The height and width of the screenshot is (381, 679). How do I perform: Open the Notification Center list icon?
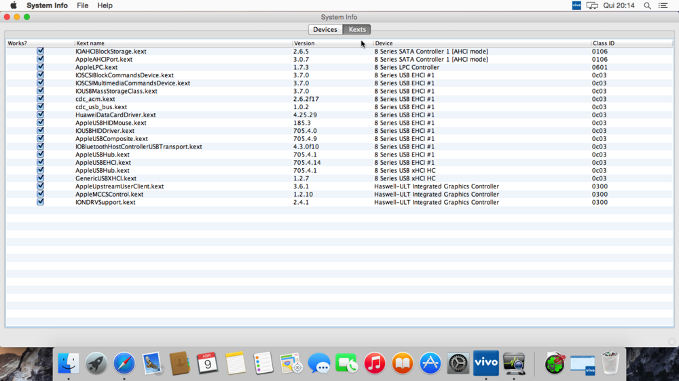663,5
